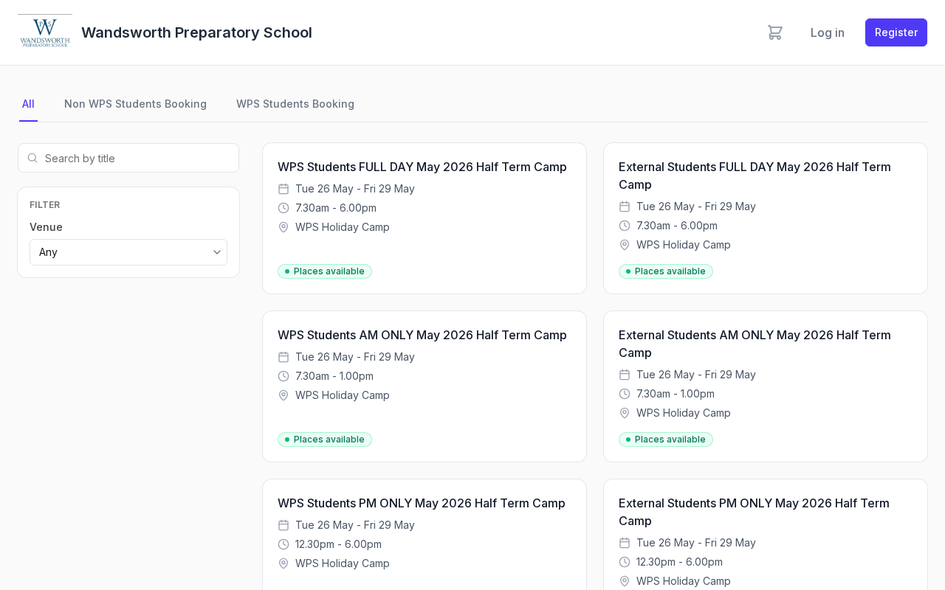Viewport: 945px width, 590px height.
Task: Open the shopping cart icon
Action: click(774, 32)
